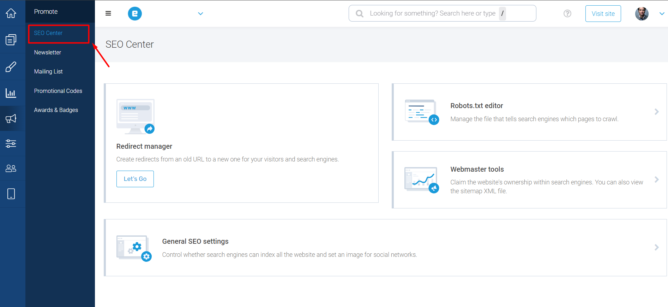This screenshot has height=307, width=668.
Task: Click the Robots.txt editor illustration icon
Action: 422,112
